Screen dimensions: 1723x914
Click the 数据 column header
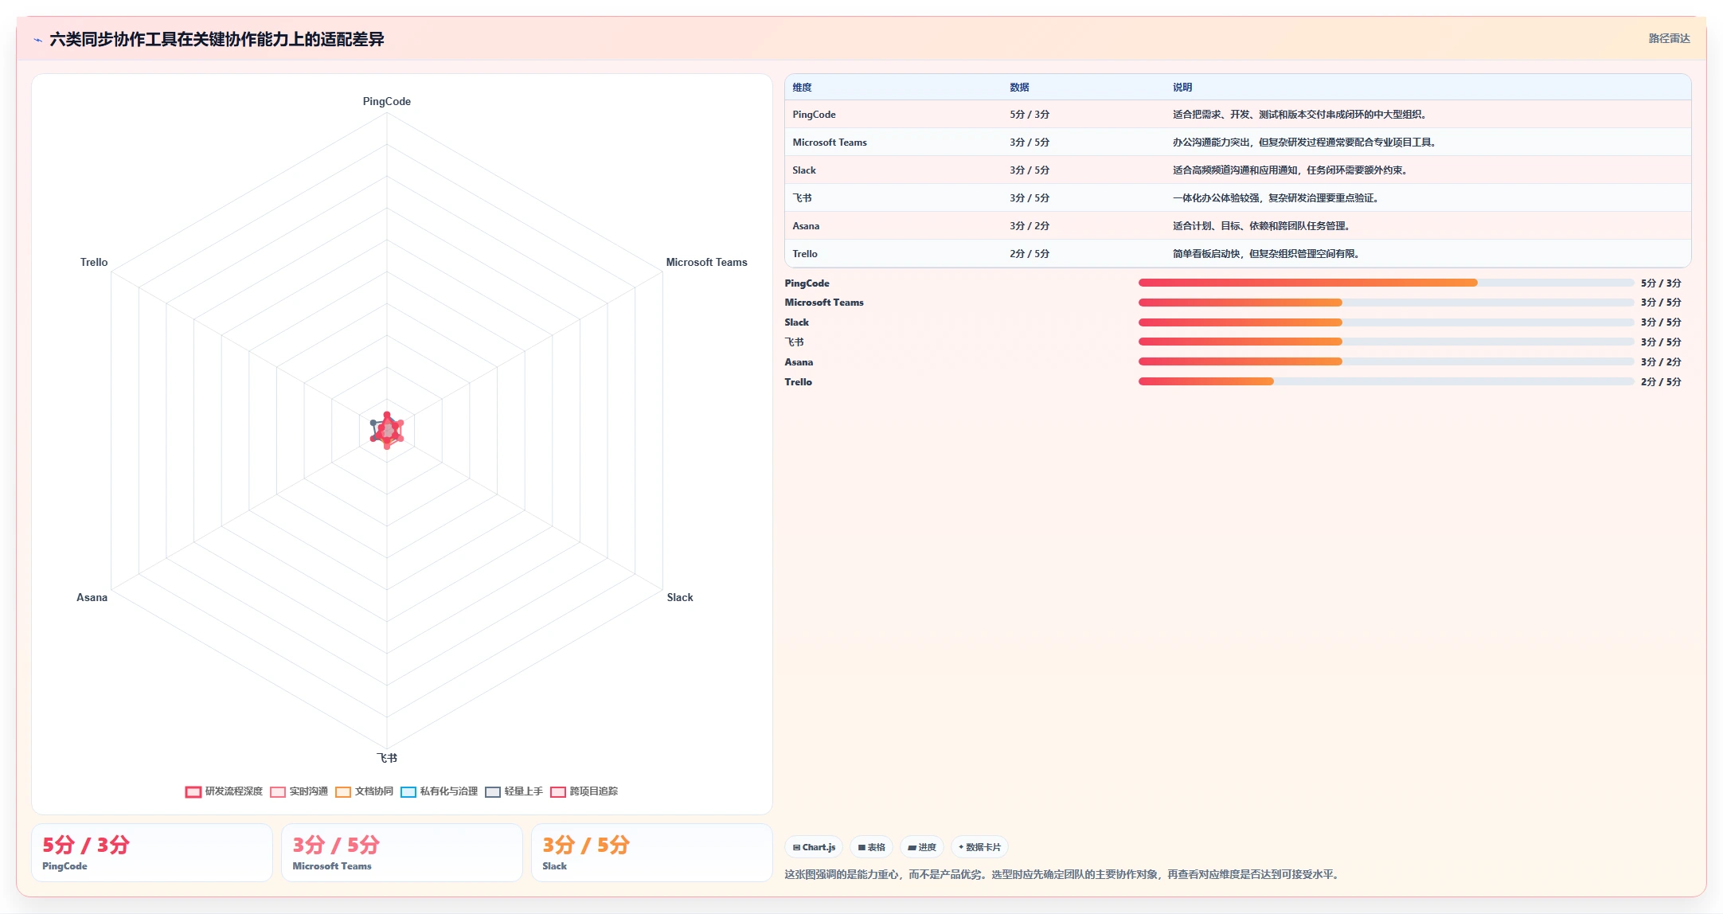click(1019, 88)
